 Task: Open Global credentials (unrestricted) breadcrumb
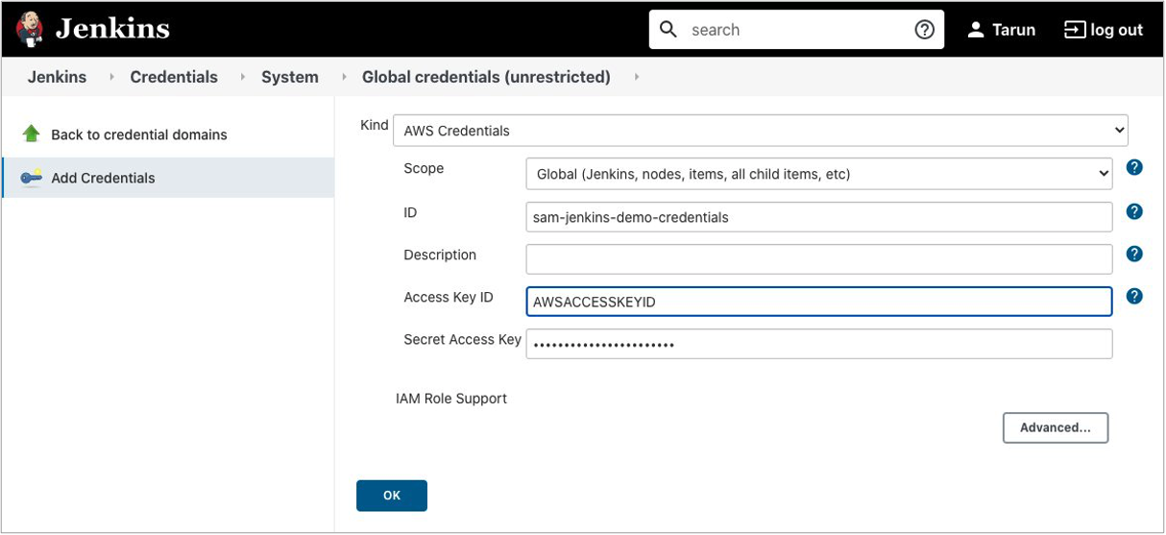pyautogui.click(x=486, y=77)
